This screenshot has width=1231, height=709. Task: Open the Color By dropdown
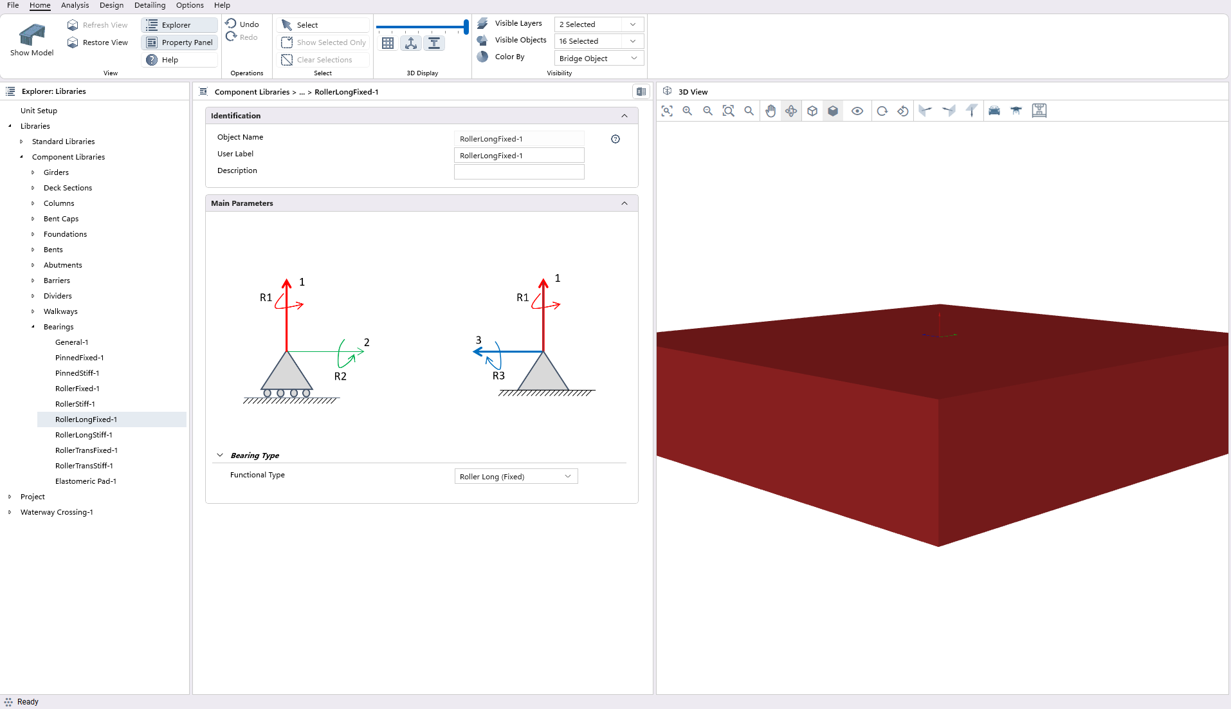(x=598, y=59)
